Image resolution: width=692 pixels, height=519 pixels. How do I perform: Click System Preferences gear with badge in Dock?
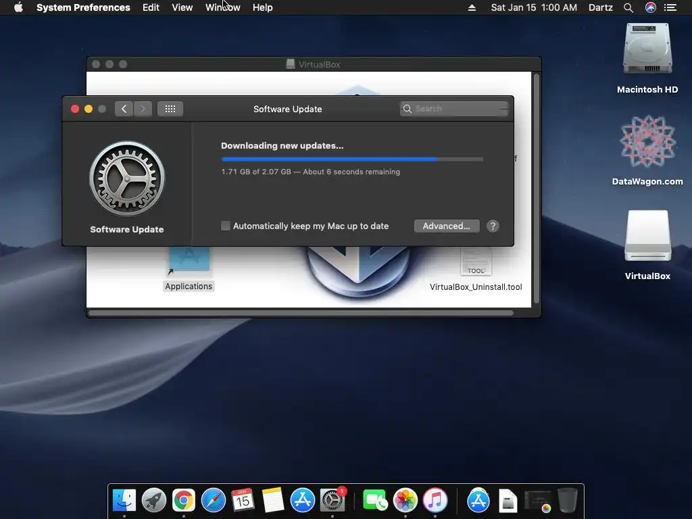[332, 500]
